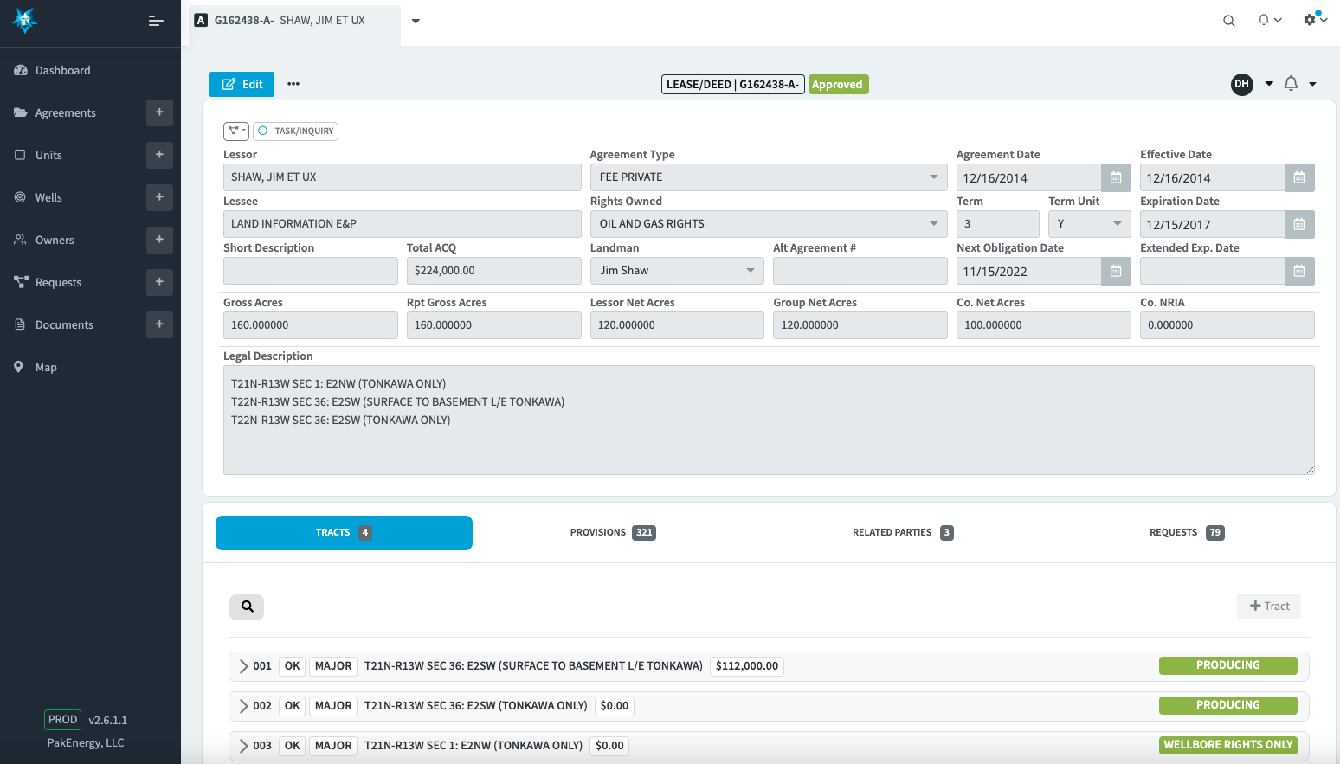Click the tracts search magnifier icon
This screenshot has height=764, width=1340.
(247, 607)
